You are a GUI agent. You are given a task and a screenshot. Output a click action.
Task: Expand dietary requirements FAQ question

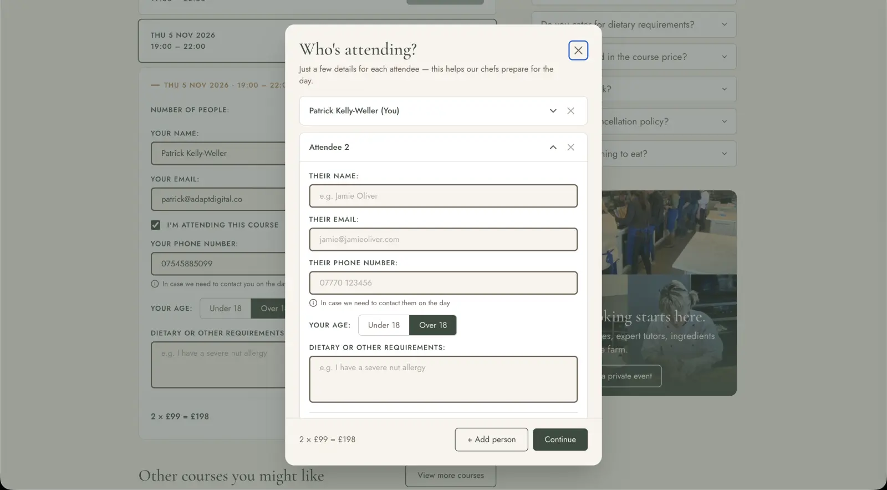634,24
